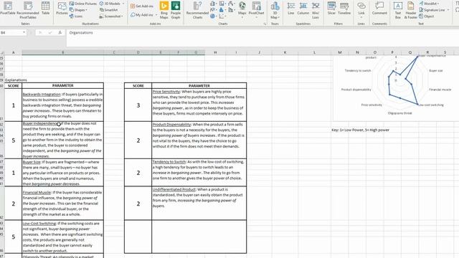The image size is (459, 258).
Task: Open the My Add-ins dropdown
Action: [x=143, y=14]
